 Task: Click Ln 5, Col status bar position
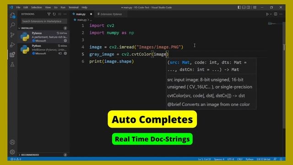tap(205, 159)
